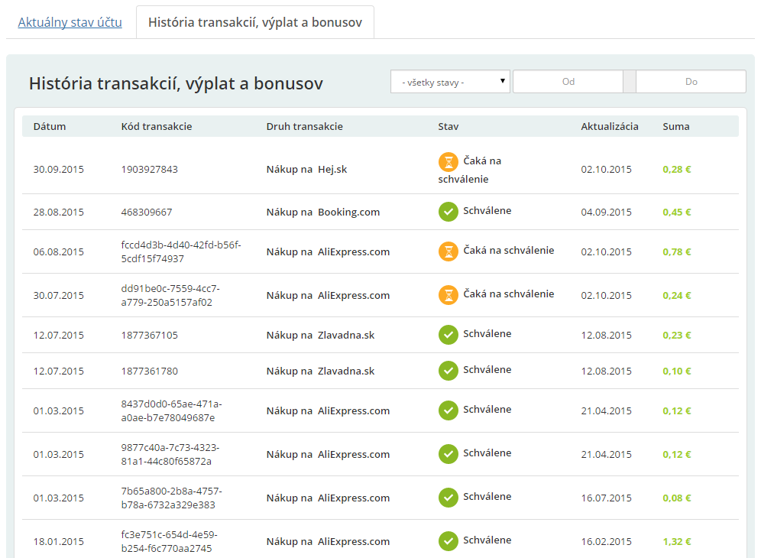Click the 'Od' start date field
The height and width of the screenshot is (558, 761).
coord(568,82)
